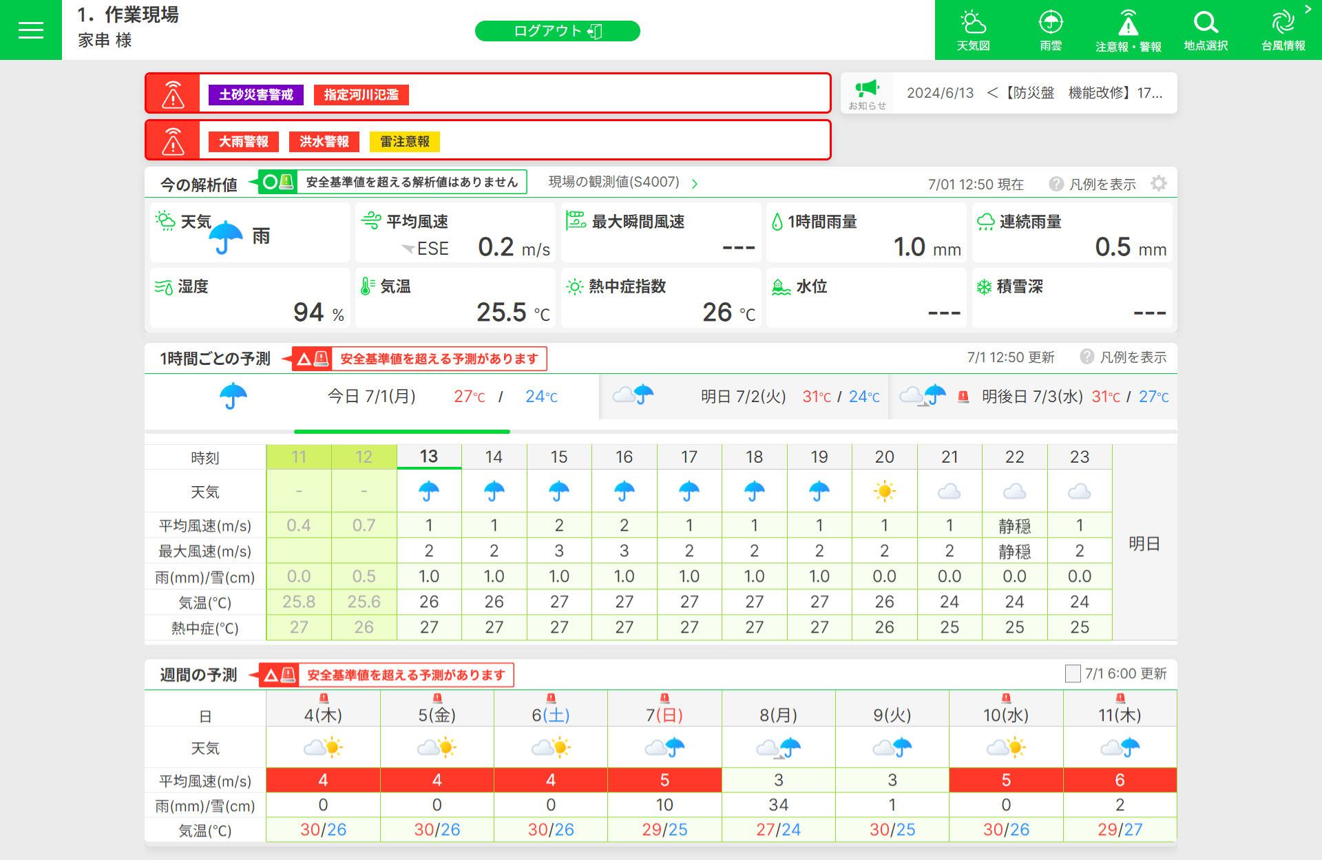Image resolution: width=1322 pixels, height=860 pixels.
Task: Click the 大雨警報 tag
Action: pyautogui.click(x=244, y=142)
